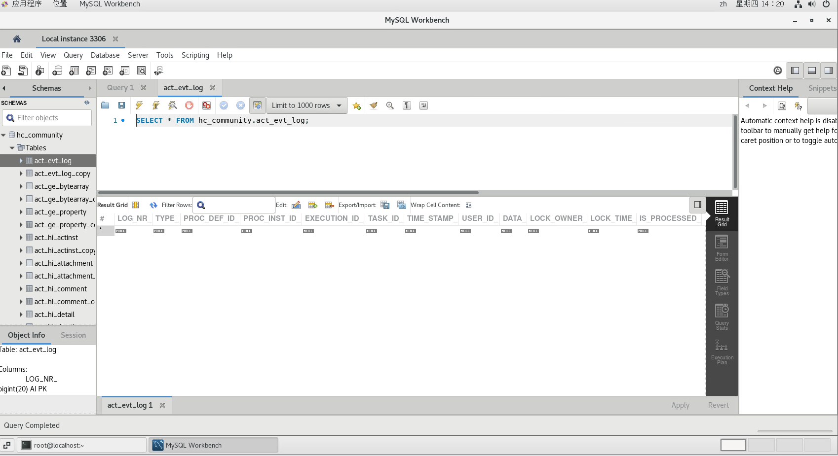Viewport: 838px width, 456px height.
Task: Click the Filter Rows search field
Action: pyautogui.click(x=233, y=205)
